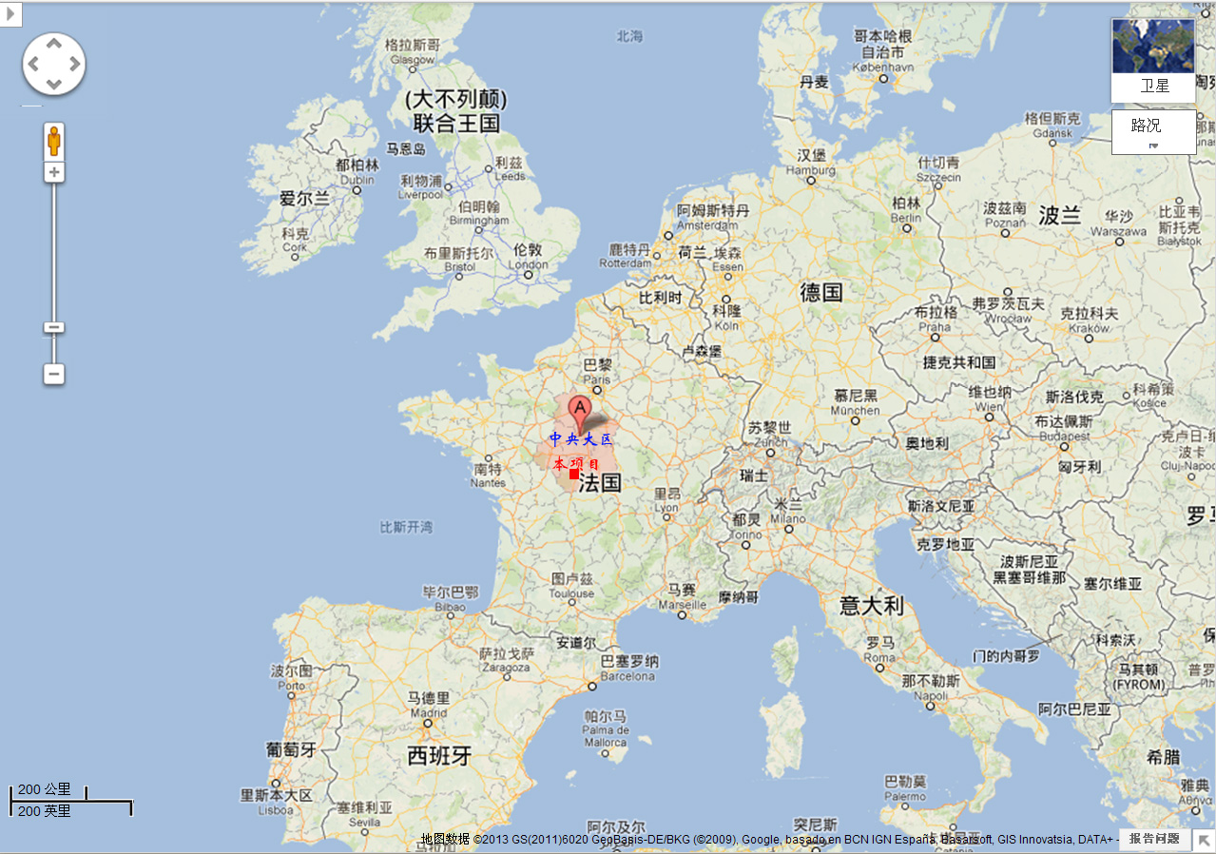This screenshot has height=854, width=1216.
Task: Pan the map left with arrow control
Action: 34,65
